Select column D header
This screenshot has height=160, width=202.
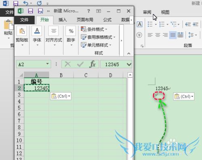[111, 75]
